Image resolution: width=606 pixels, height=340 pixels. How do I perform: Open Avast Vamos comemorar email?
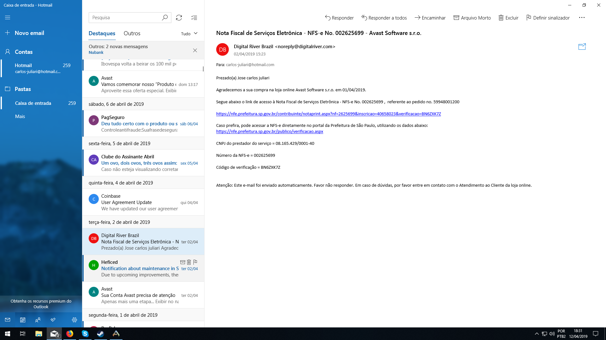coord(143,84)
